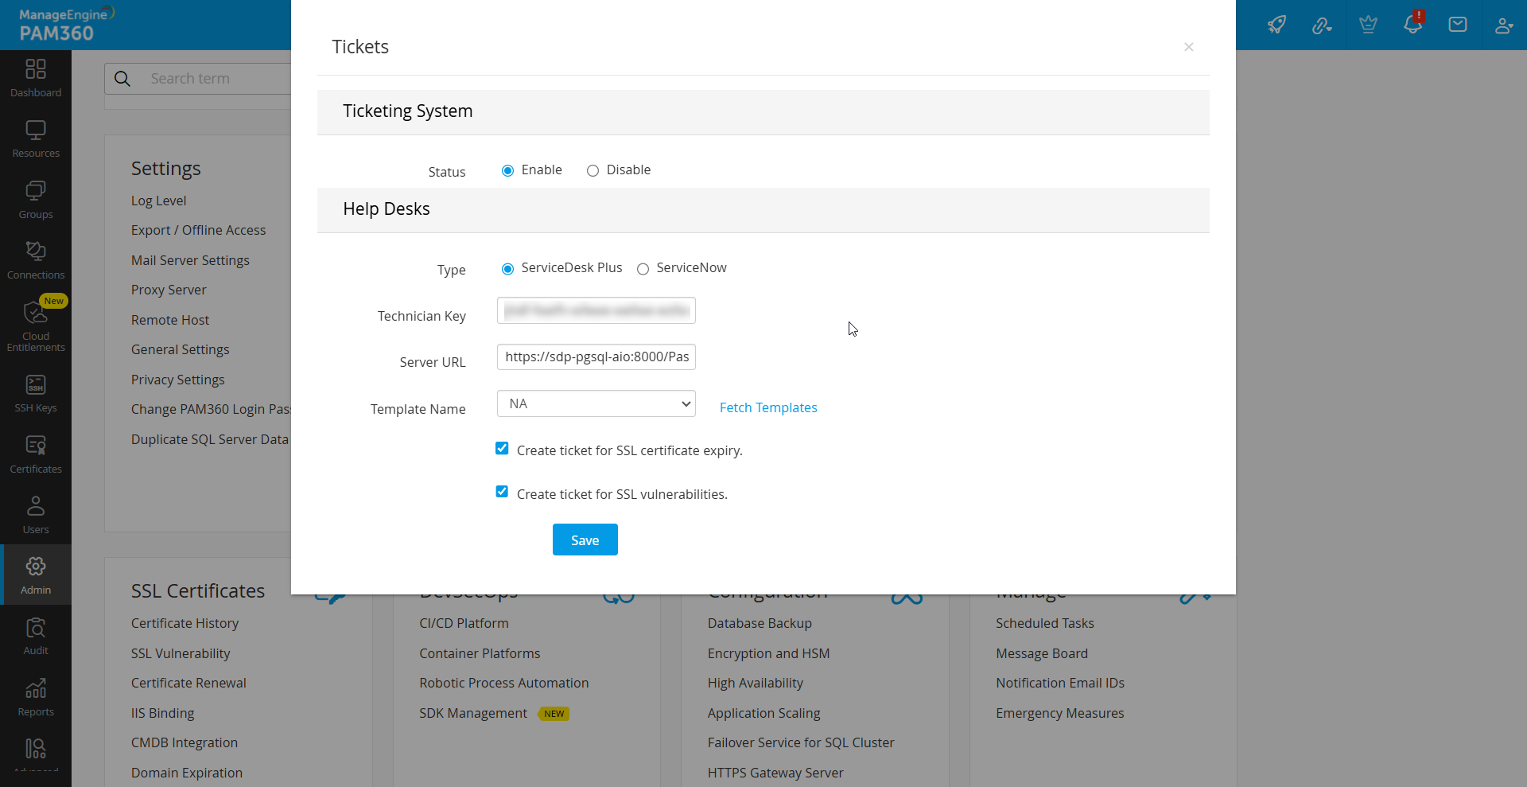Viewport: 1527px width, 787px height.
Task: Click into the Server URL field
Action: pyautogui.click(x=596, y=357)
